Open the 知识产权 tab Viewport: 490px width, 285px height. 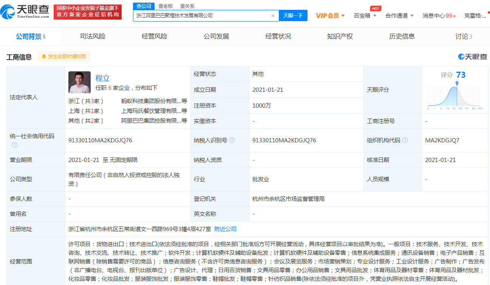click(340, 37)
